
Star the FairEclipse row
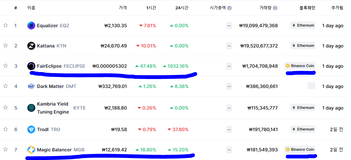(x=6, y=66)
